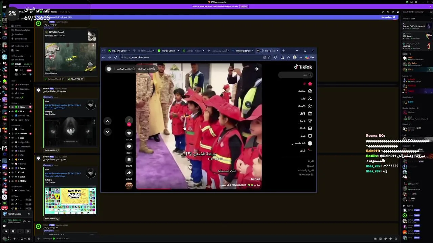Image resolution: width=433 pixels, height=243 pixels.
Task: Share the TikTok video via arrow icon
Action: click(129, 172)
